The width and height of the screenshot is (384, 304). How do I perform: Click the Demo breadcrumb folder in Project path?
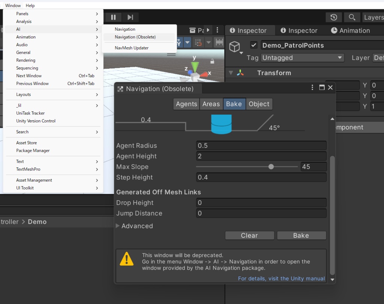pyautogui.click(x=37, y=222)
